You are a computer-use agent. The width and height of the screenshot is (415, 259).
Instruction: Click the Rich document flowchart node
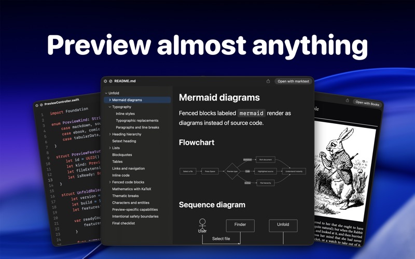pyautogui.click(x=266, y=160)
